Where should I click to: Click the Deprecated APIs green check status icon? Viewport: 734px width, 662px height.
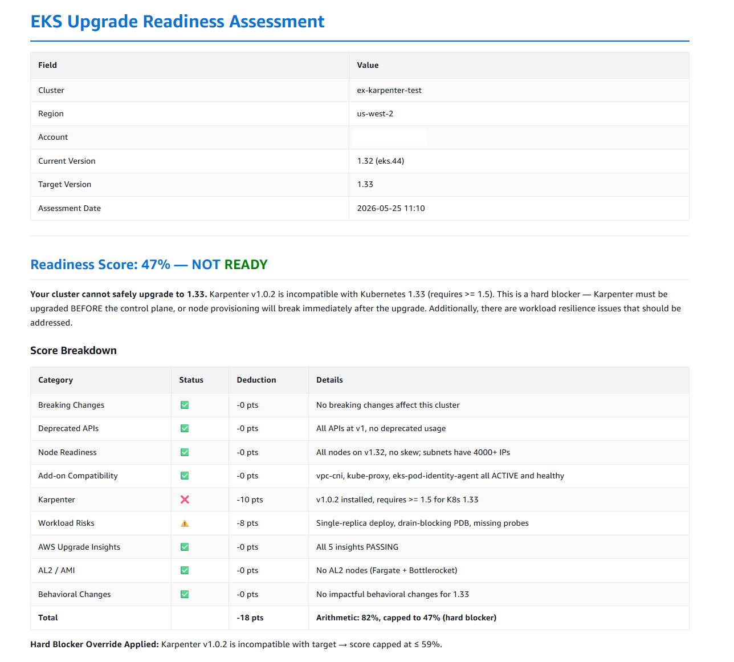click(x=185, y=428)
